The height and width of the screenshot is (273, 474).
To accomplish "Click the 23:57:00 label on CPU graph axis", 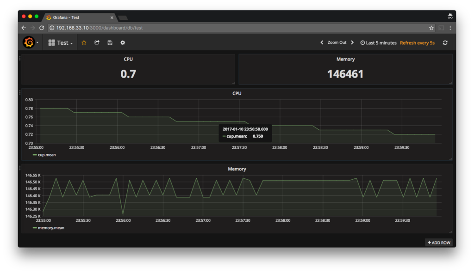I will [199, 147].
